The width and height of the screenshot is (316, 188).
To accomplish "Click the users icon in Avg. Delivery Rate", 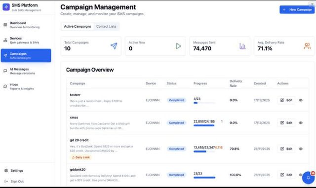I will point(307,46).
